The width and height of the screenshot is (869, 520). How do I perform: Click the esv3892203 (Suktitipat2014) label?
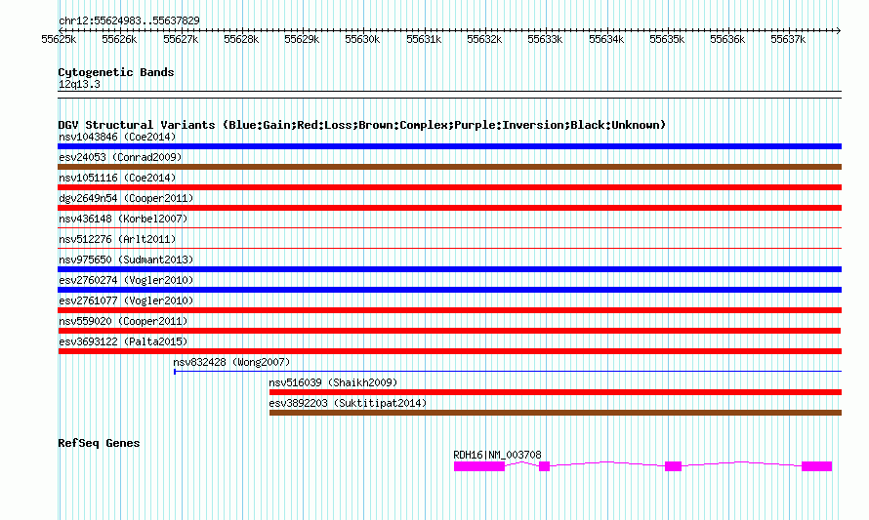(348, 403)
